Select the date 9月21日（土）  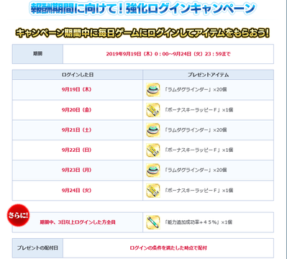[x=76, y=129]
